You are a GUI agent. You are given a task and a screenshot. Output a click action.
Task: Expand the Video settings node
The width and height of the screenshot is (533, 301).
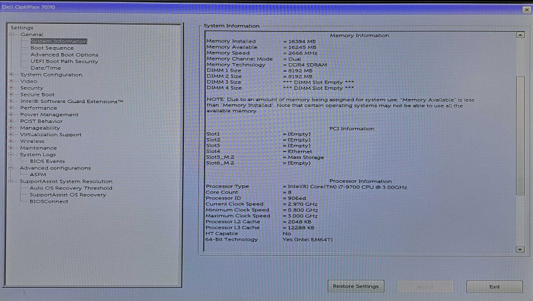[11, 81]
